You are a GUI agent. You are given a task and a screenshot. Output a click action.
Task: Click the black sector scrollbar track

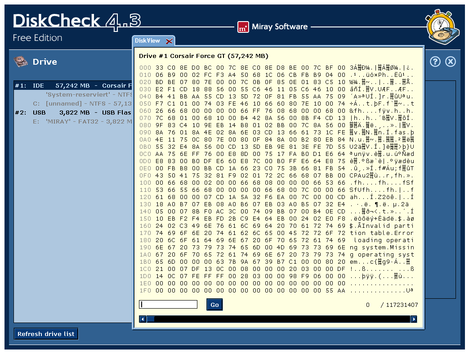(282, 319)
